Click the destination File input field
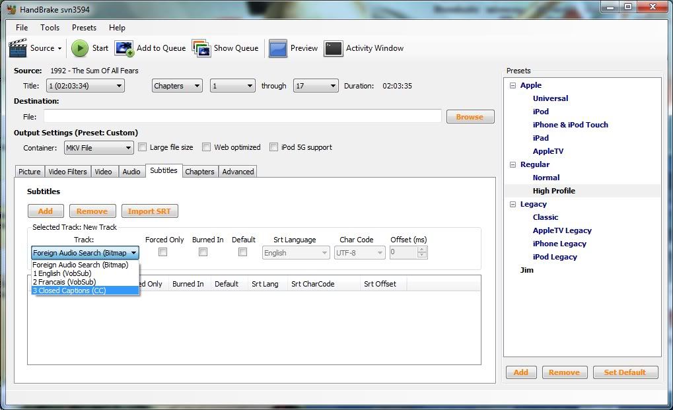Screen dimensions: 673x410 click(242, 116)
